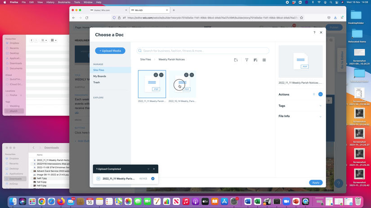Open Safari from the Dock

51,201
